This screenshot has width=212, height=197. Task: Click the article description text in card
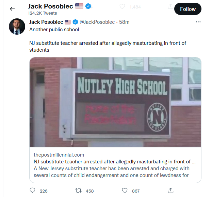point(111,172)
